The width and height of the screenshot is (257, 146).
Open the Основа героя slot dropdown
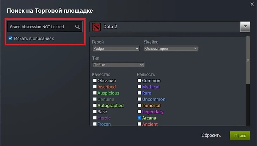coord(171,49)
